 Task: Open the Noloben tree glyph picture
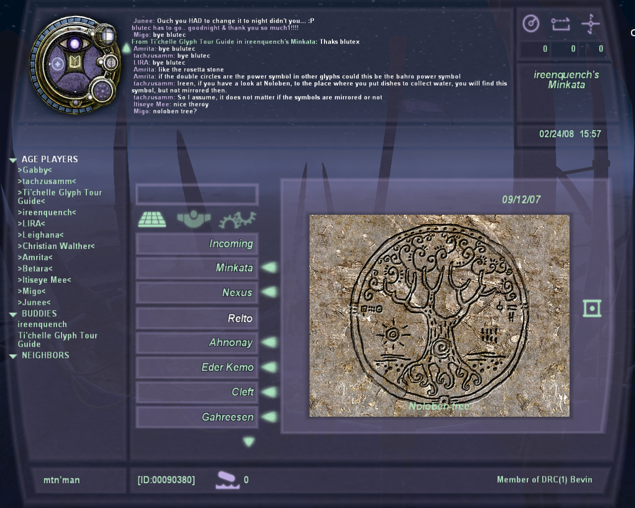point(440,316)
